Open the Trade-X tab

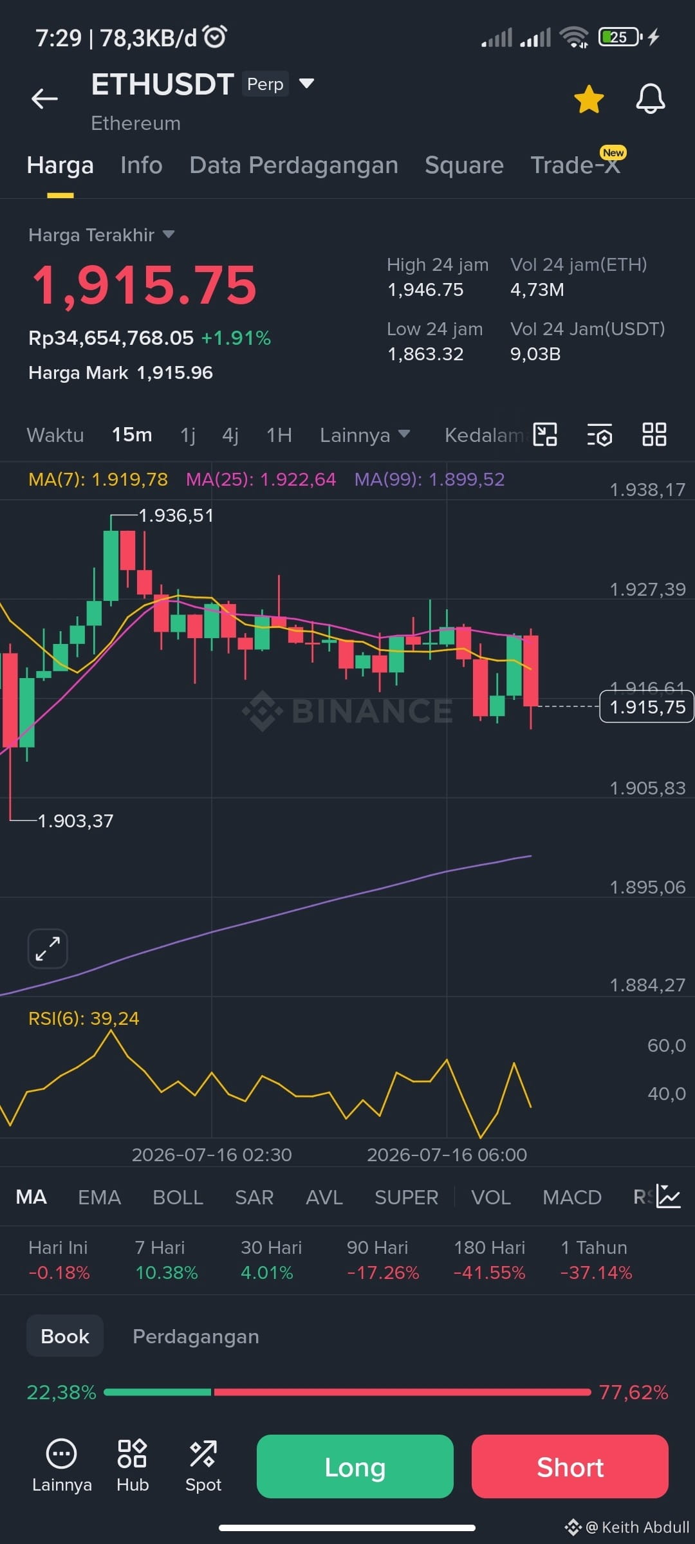click(x=575, y=165)
